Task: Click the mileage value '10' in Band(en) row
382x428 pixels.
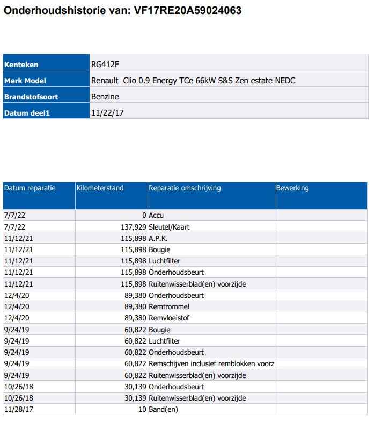Action: pos(142,409)
